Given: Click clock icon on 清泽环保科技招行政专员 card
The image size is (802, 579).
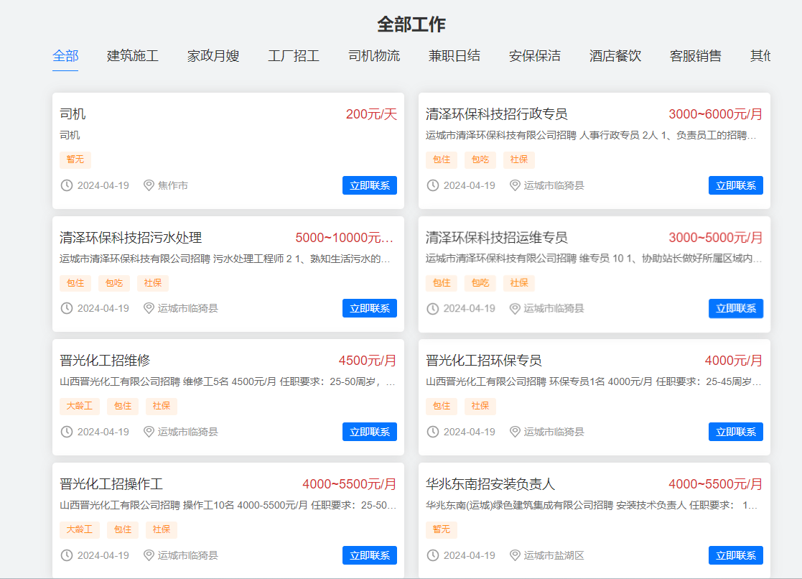Looking at the screenshot, I should coord(433,185).
